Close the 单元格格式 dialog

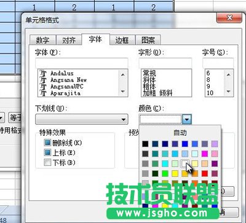tap(229, 18)
